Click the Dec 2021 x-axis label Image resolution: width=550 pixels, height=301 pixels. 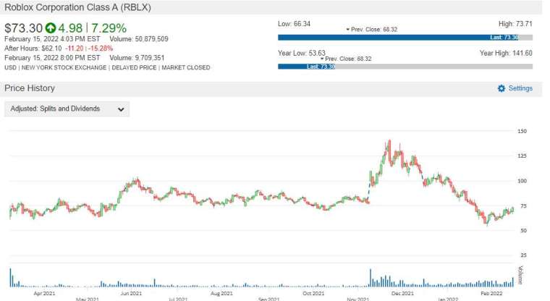[x=402, y=293]
